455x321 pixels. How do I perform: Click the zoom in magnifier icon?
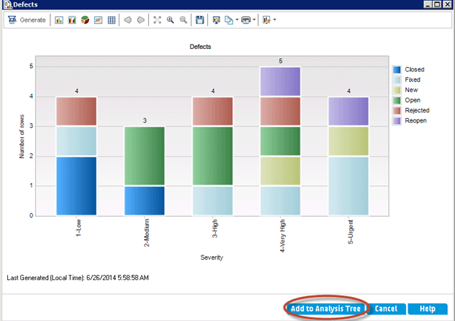[170, 20]
